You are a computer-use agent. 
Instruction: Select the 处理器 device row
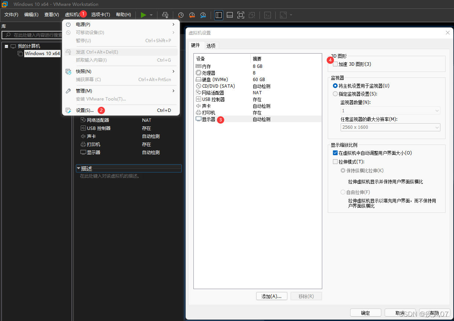(258, 73)
